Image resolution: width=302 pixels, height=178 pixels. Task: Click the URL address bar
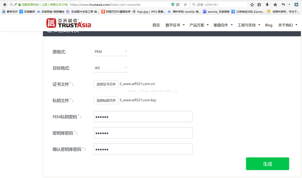coord(120,5)
